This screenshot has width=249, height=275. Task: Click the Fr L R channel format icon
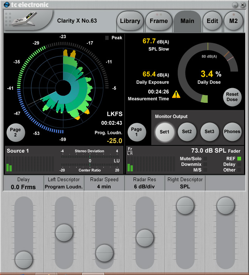130,151
